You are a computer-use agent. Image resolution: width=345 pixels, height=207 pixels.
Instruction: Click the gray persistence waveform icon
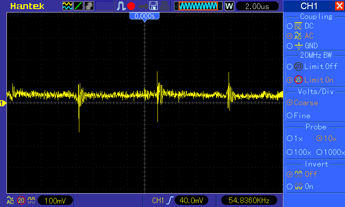point(89,6)
